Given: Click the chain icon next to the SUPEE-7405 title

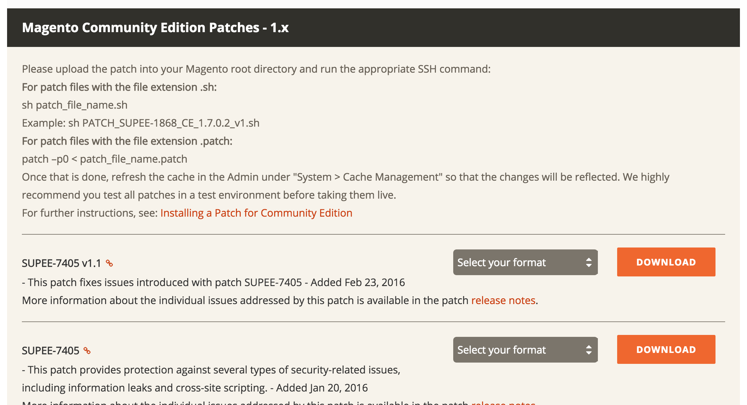Looking at the screenshot, I should 87,350.
